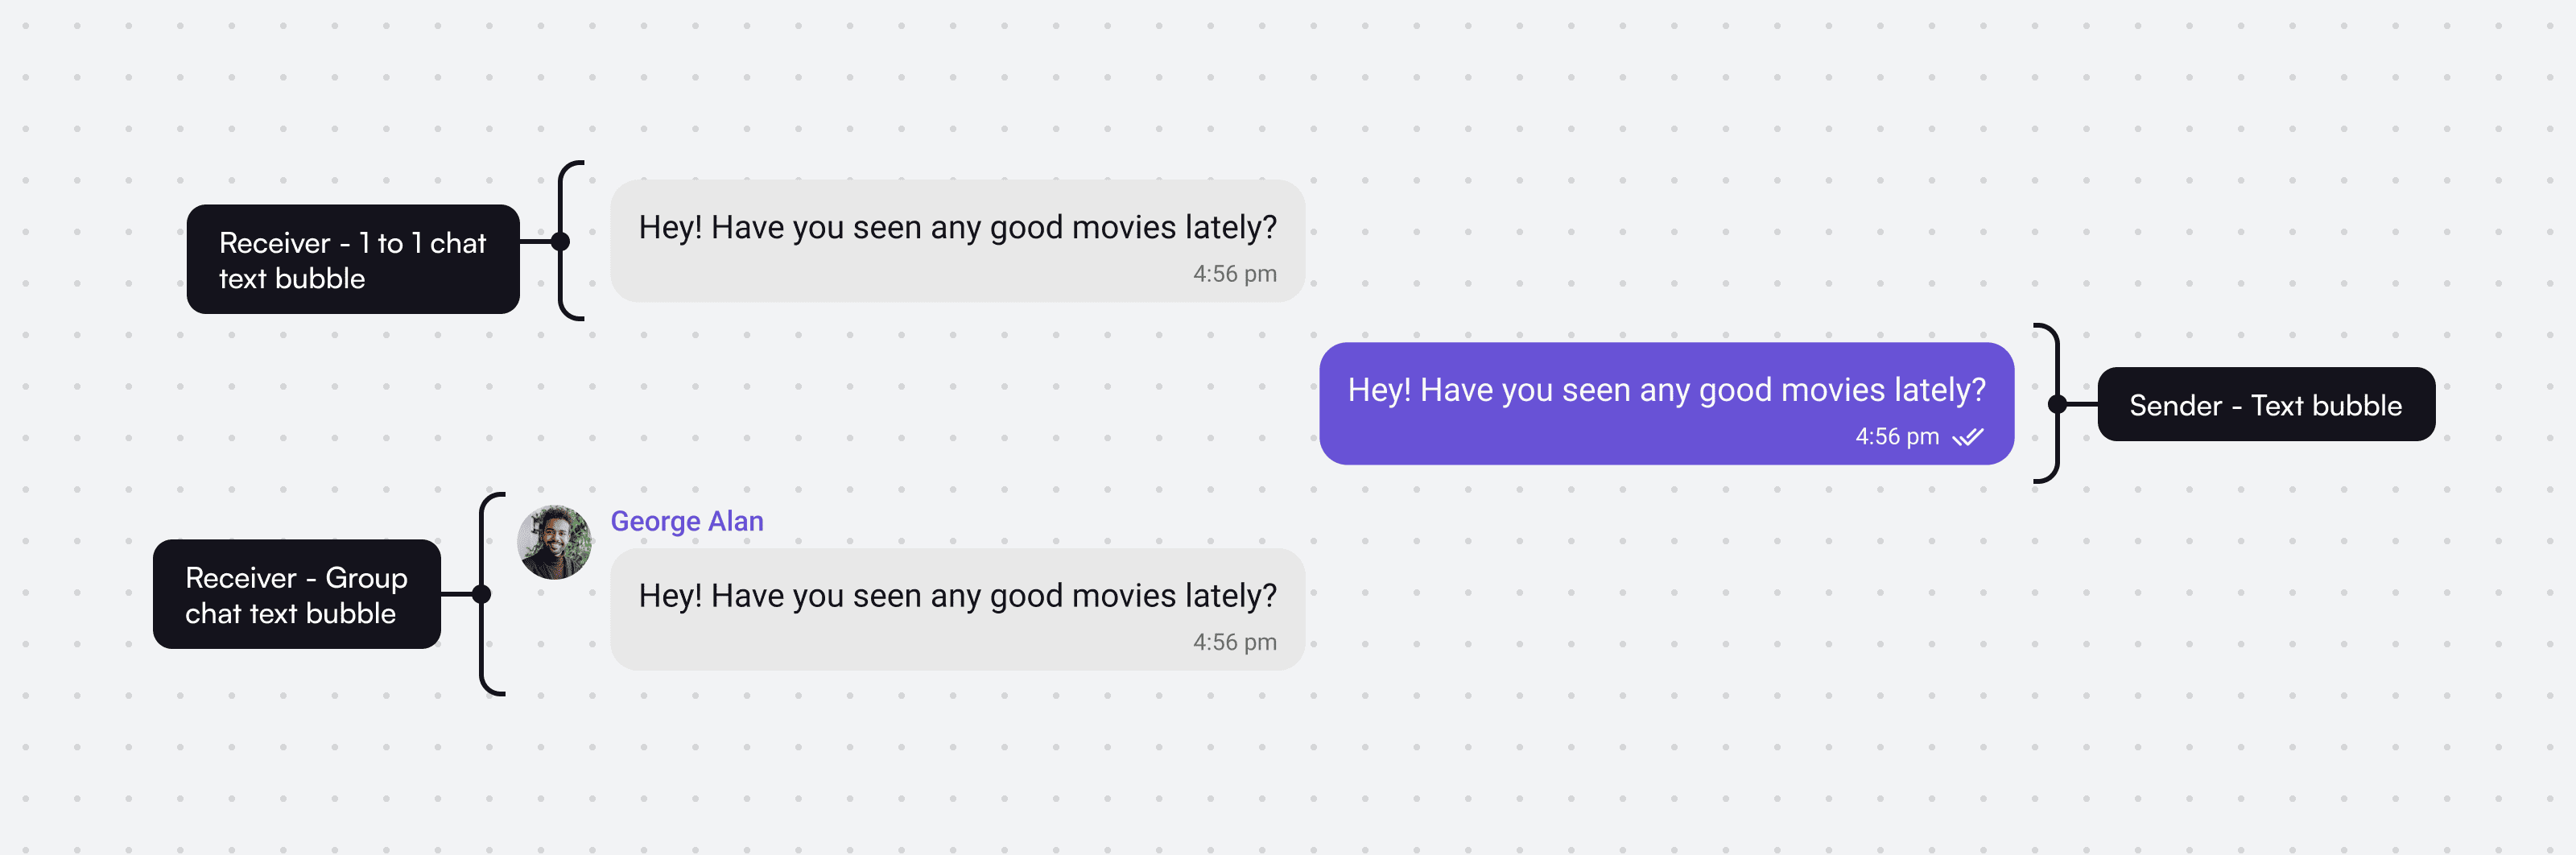Open the George Alan sender name link
The height and width of the screenshot is (855, 2576).
click(687, 521)
